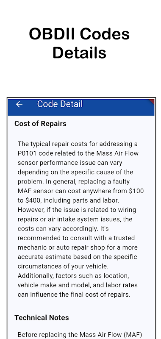
Task: Click the red debug ribbon in header corner
Action: tap(152, 101)
